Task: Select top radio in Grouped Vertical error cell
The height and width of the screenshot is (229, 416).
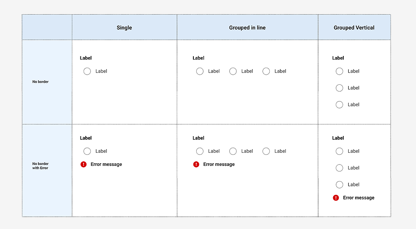Action: [x=340, y=151]
